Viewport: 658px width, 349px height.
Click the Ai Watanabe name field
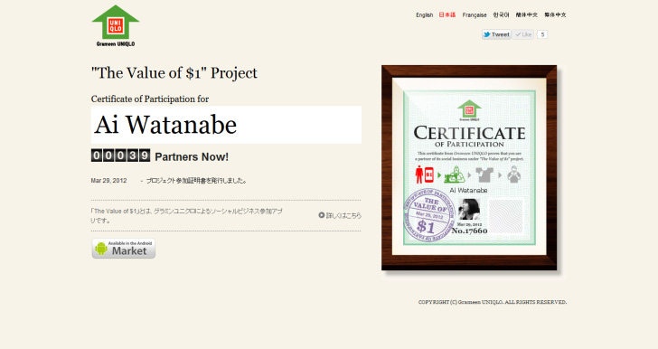pyautogui.click(x=226, y=125)
